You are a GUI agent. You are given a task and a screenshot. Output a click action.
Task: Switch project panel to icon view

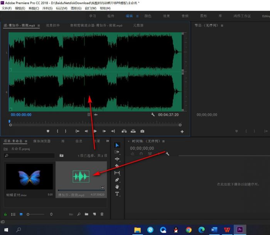coord(21,214)
